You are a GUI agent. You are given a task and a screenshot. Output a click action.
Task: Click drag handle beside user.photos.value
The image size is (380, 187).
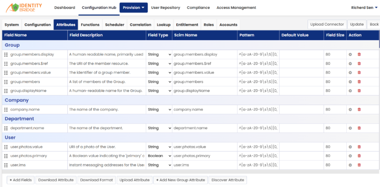[6, 147]
